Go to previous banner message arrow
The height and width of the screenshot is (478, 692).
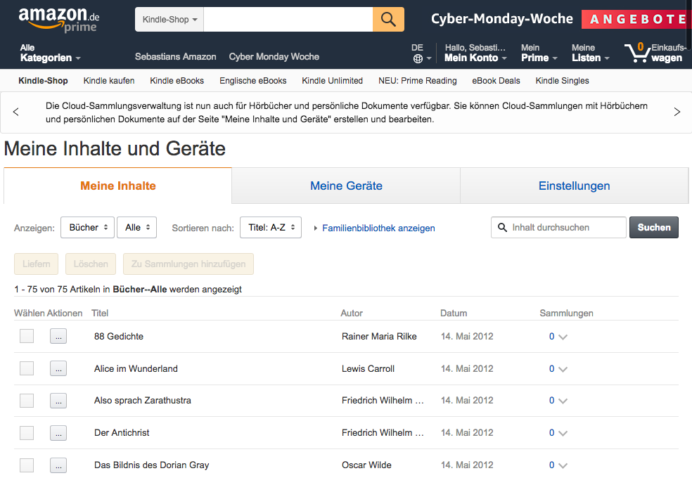coord(16,112)
